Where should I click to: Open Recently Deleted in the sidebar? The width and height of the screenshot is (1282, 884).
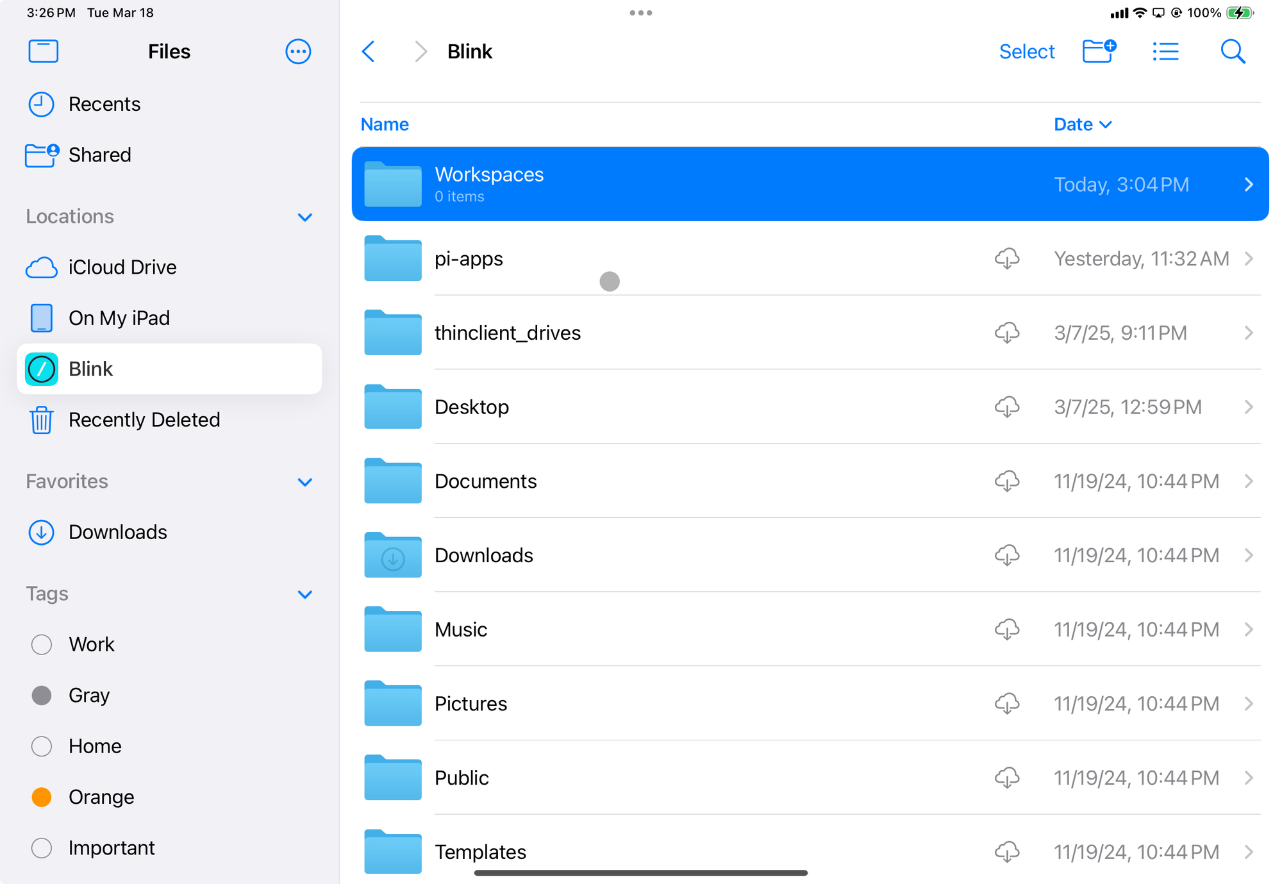point(169,420)
